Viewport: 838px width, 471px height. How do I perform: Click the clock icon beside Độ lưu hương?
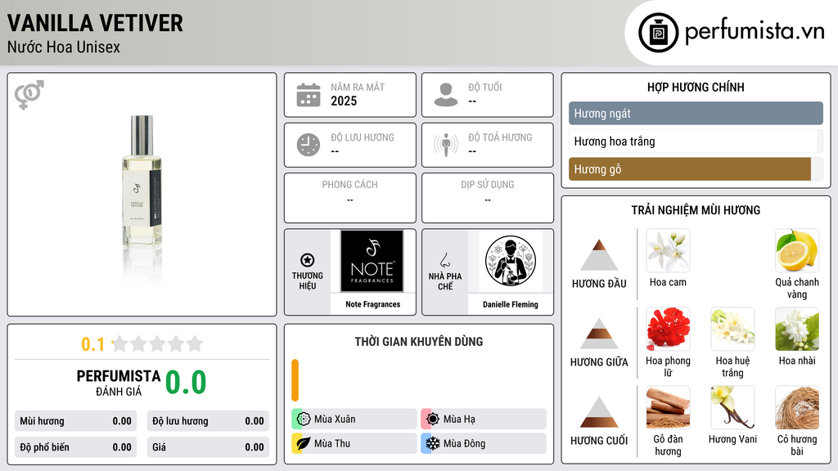309,145
